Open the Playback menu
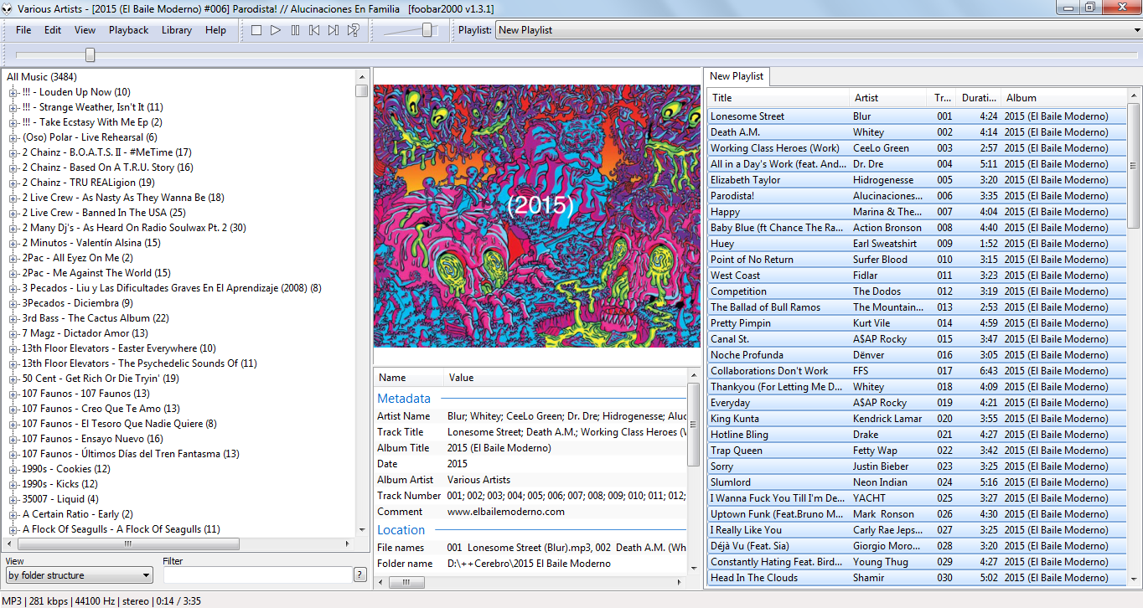Viewport: 1143px width, 608px height. tap(128, 30)
